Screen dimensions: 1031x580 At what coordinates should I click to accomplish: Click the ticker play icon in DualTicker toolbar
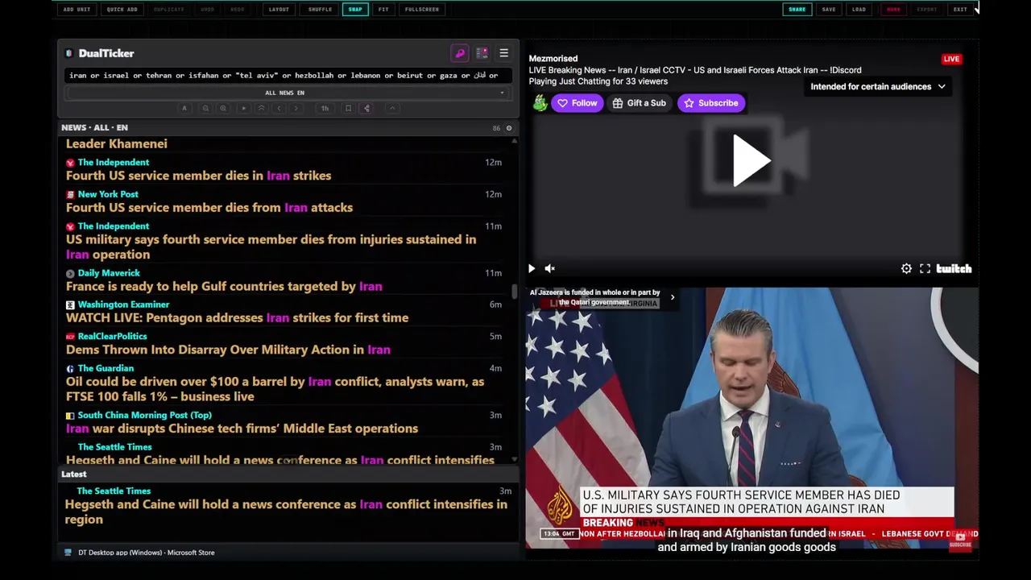pyautogui.click(x=243, y=108)
